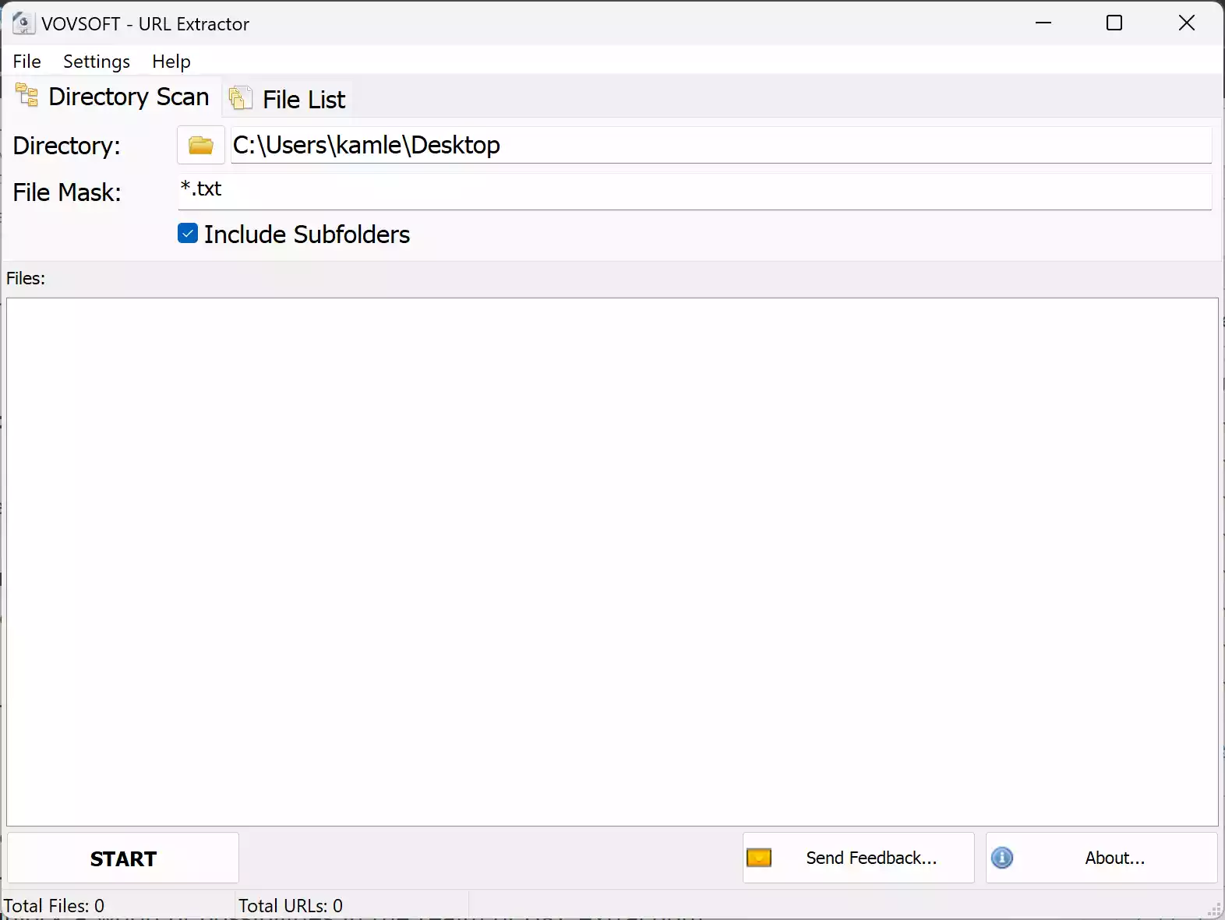This screenshot has width=1225, height=920.
Task: Toggle the Include Subfolders checkbox
Action: (x=188, y=233)
